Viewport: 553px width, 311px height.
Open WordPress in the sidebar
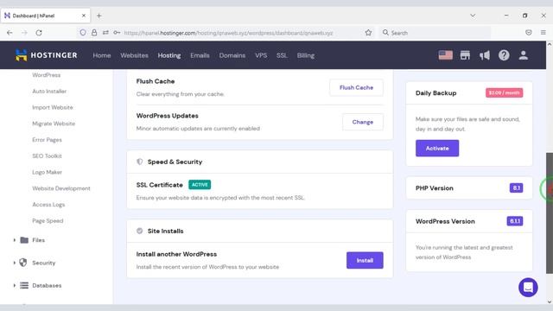(x=46, y=75)
